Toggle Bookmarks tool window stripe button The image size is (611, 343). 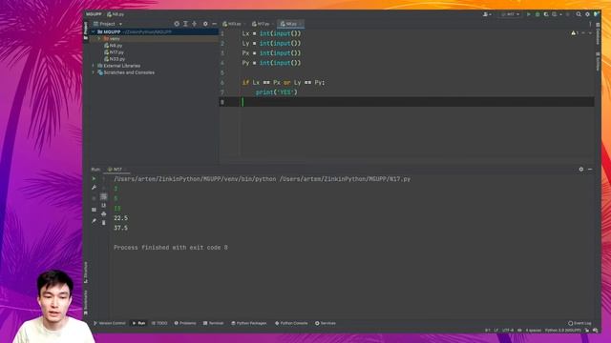point(86,302)
